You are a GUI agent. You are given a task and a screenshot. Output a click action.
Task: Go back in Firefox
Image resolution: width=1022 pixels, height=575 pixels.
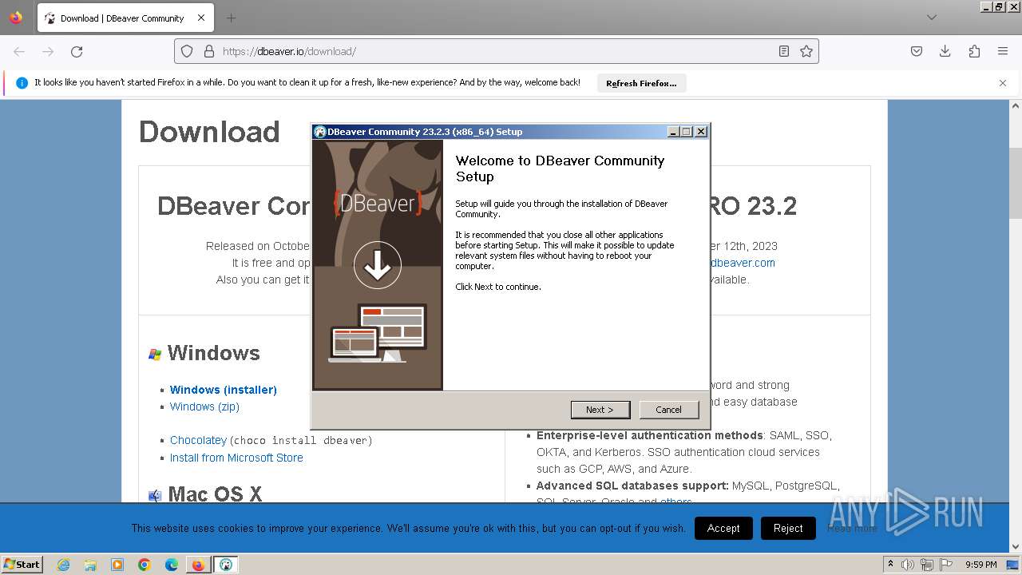(x=19, y=51)
